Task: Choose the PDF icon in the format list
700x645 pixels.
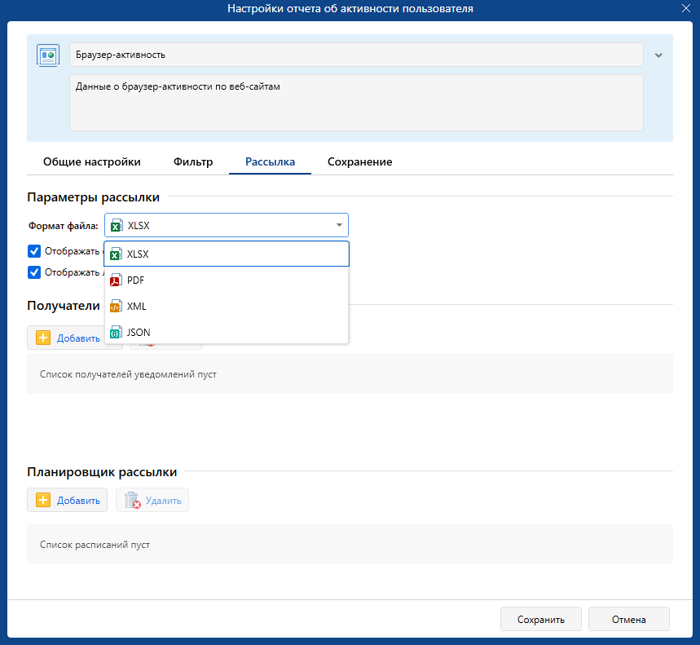Action: (x=116, y=281)
